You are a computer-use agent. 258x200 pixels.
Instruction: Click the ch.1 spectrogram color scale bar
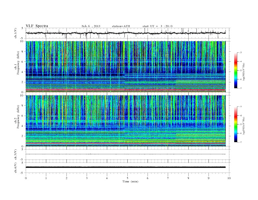(236, 70)
